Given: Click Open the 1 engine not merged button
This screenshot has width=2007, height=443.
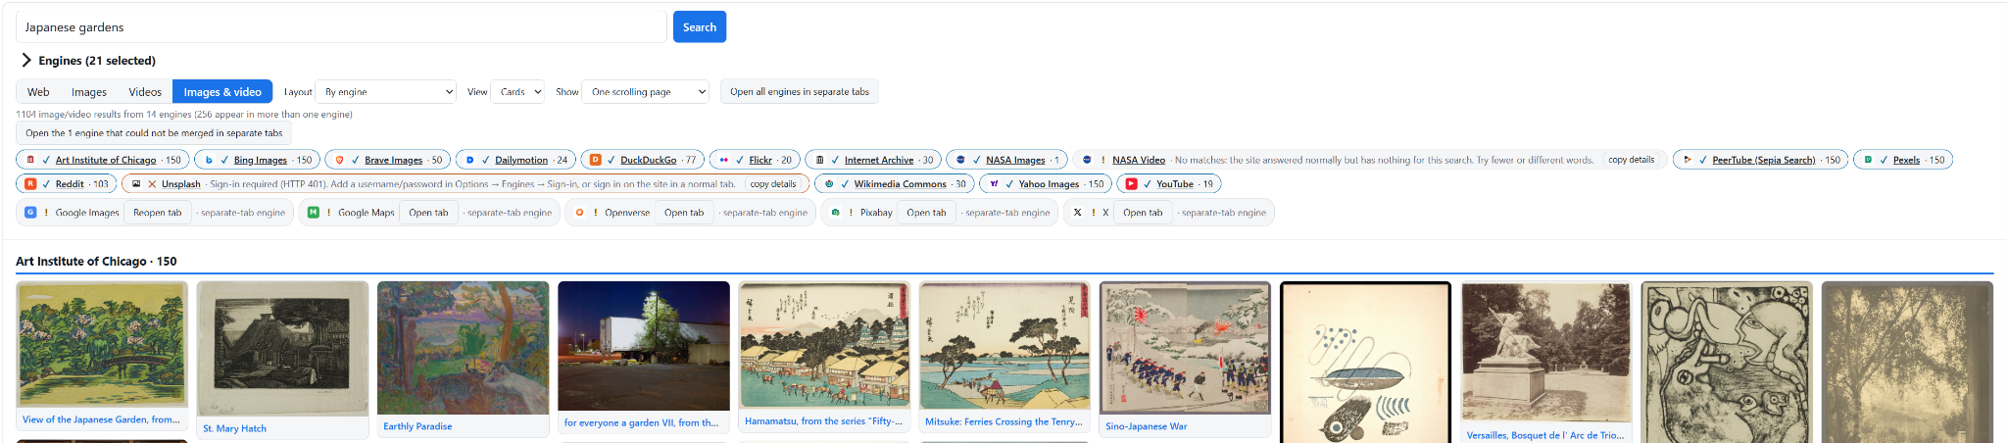Looking at the screenshot, I should point(154,132).
